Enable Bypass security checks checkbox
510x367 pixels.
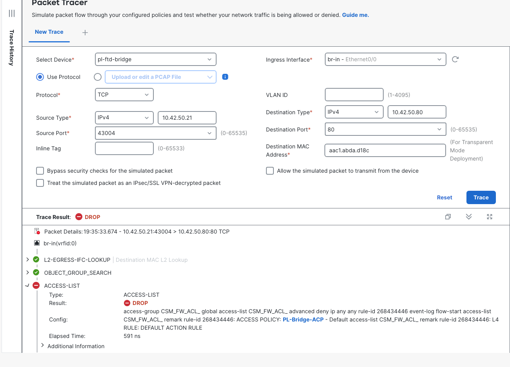point(40,171)
